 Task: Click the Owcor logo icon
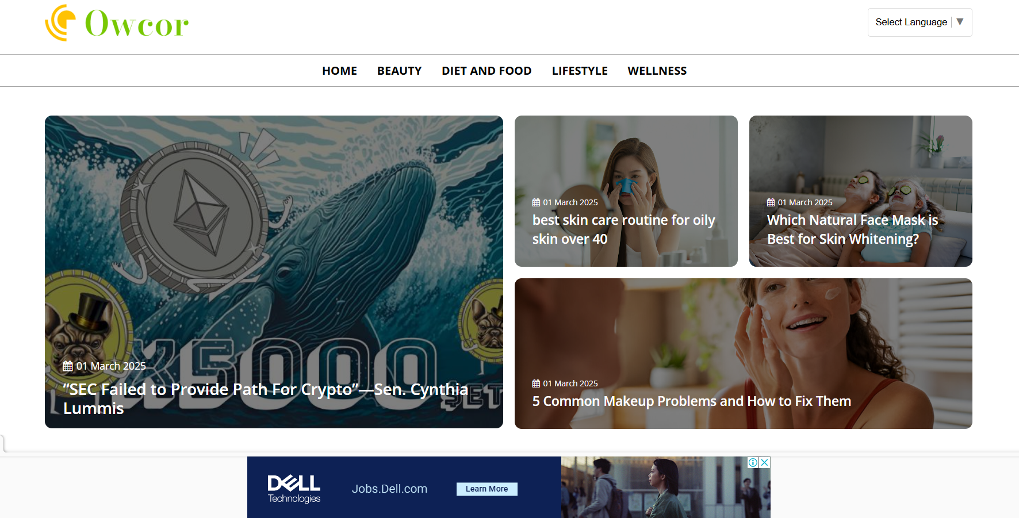(60, 23)
